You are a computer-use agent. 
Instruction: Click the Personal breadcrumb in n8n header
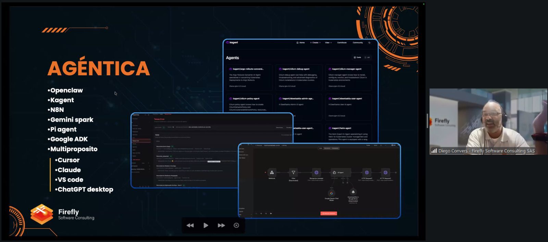point(259,145)
